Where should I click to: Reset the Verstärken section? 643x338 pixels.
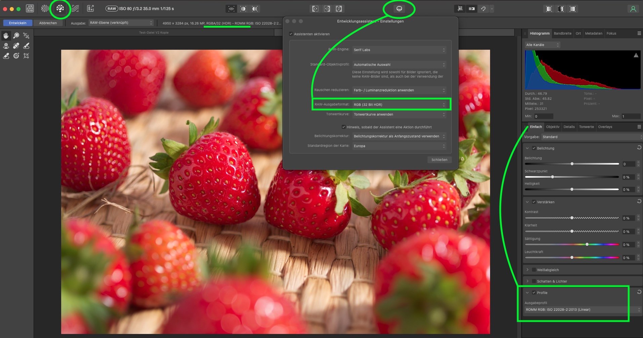pos(639,202)
